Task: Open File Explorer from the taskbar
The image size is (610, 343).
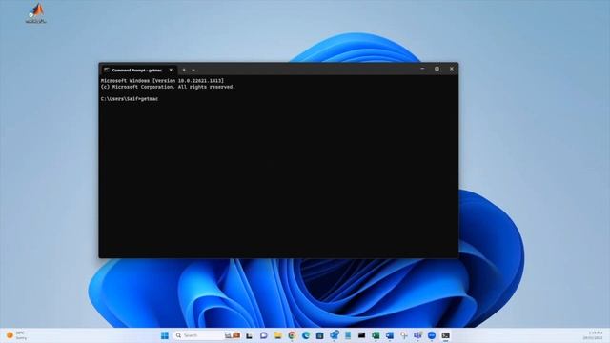Action: point(277,335)
